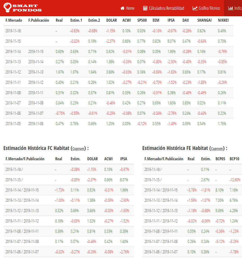Click the Estimación Histórica FC Habitat heading
Viewport: 242px width, 259px height.
coord(46,148)
